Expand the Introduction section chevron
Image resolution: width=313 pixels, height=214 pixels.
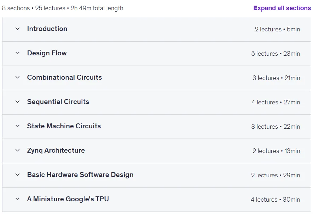click(x=18, y=29)
